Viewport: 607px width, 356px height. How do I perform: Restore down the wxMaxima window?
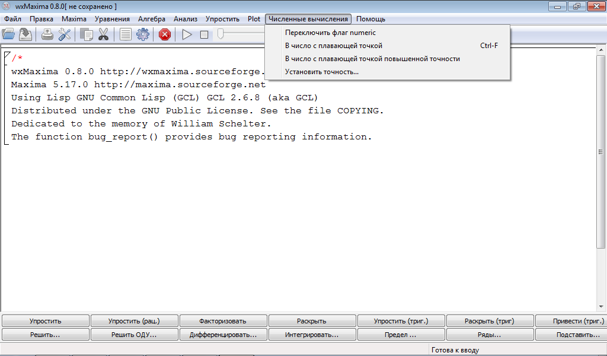pyautogui.click(x=577, y=6)
